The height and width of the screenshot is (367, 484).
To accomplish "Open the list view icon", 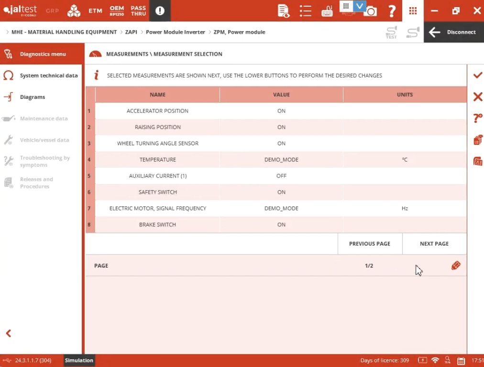I will pyautogui.click(x=305, y=11).
